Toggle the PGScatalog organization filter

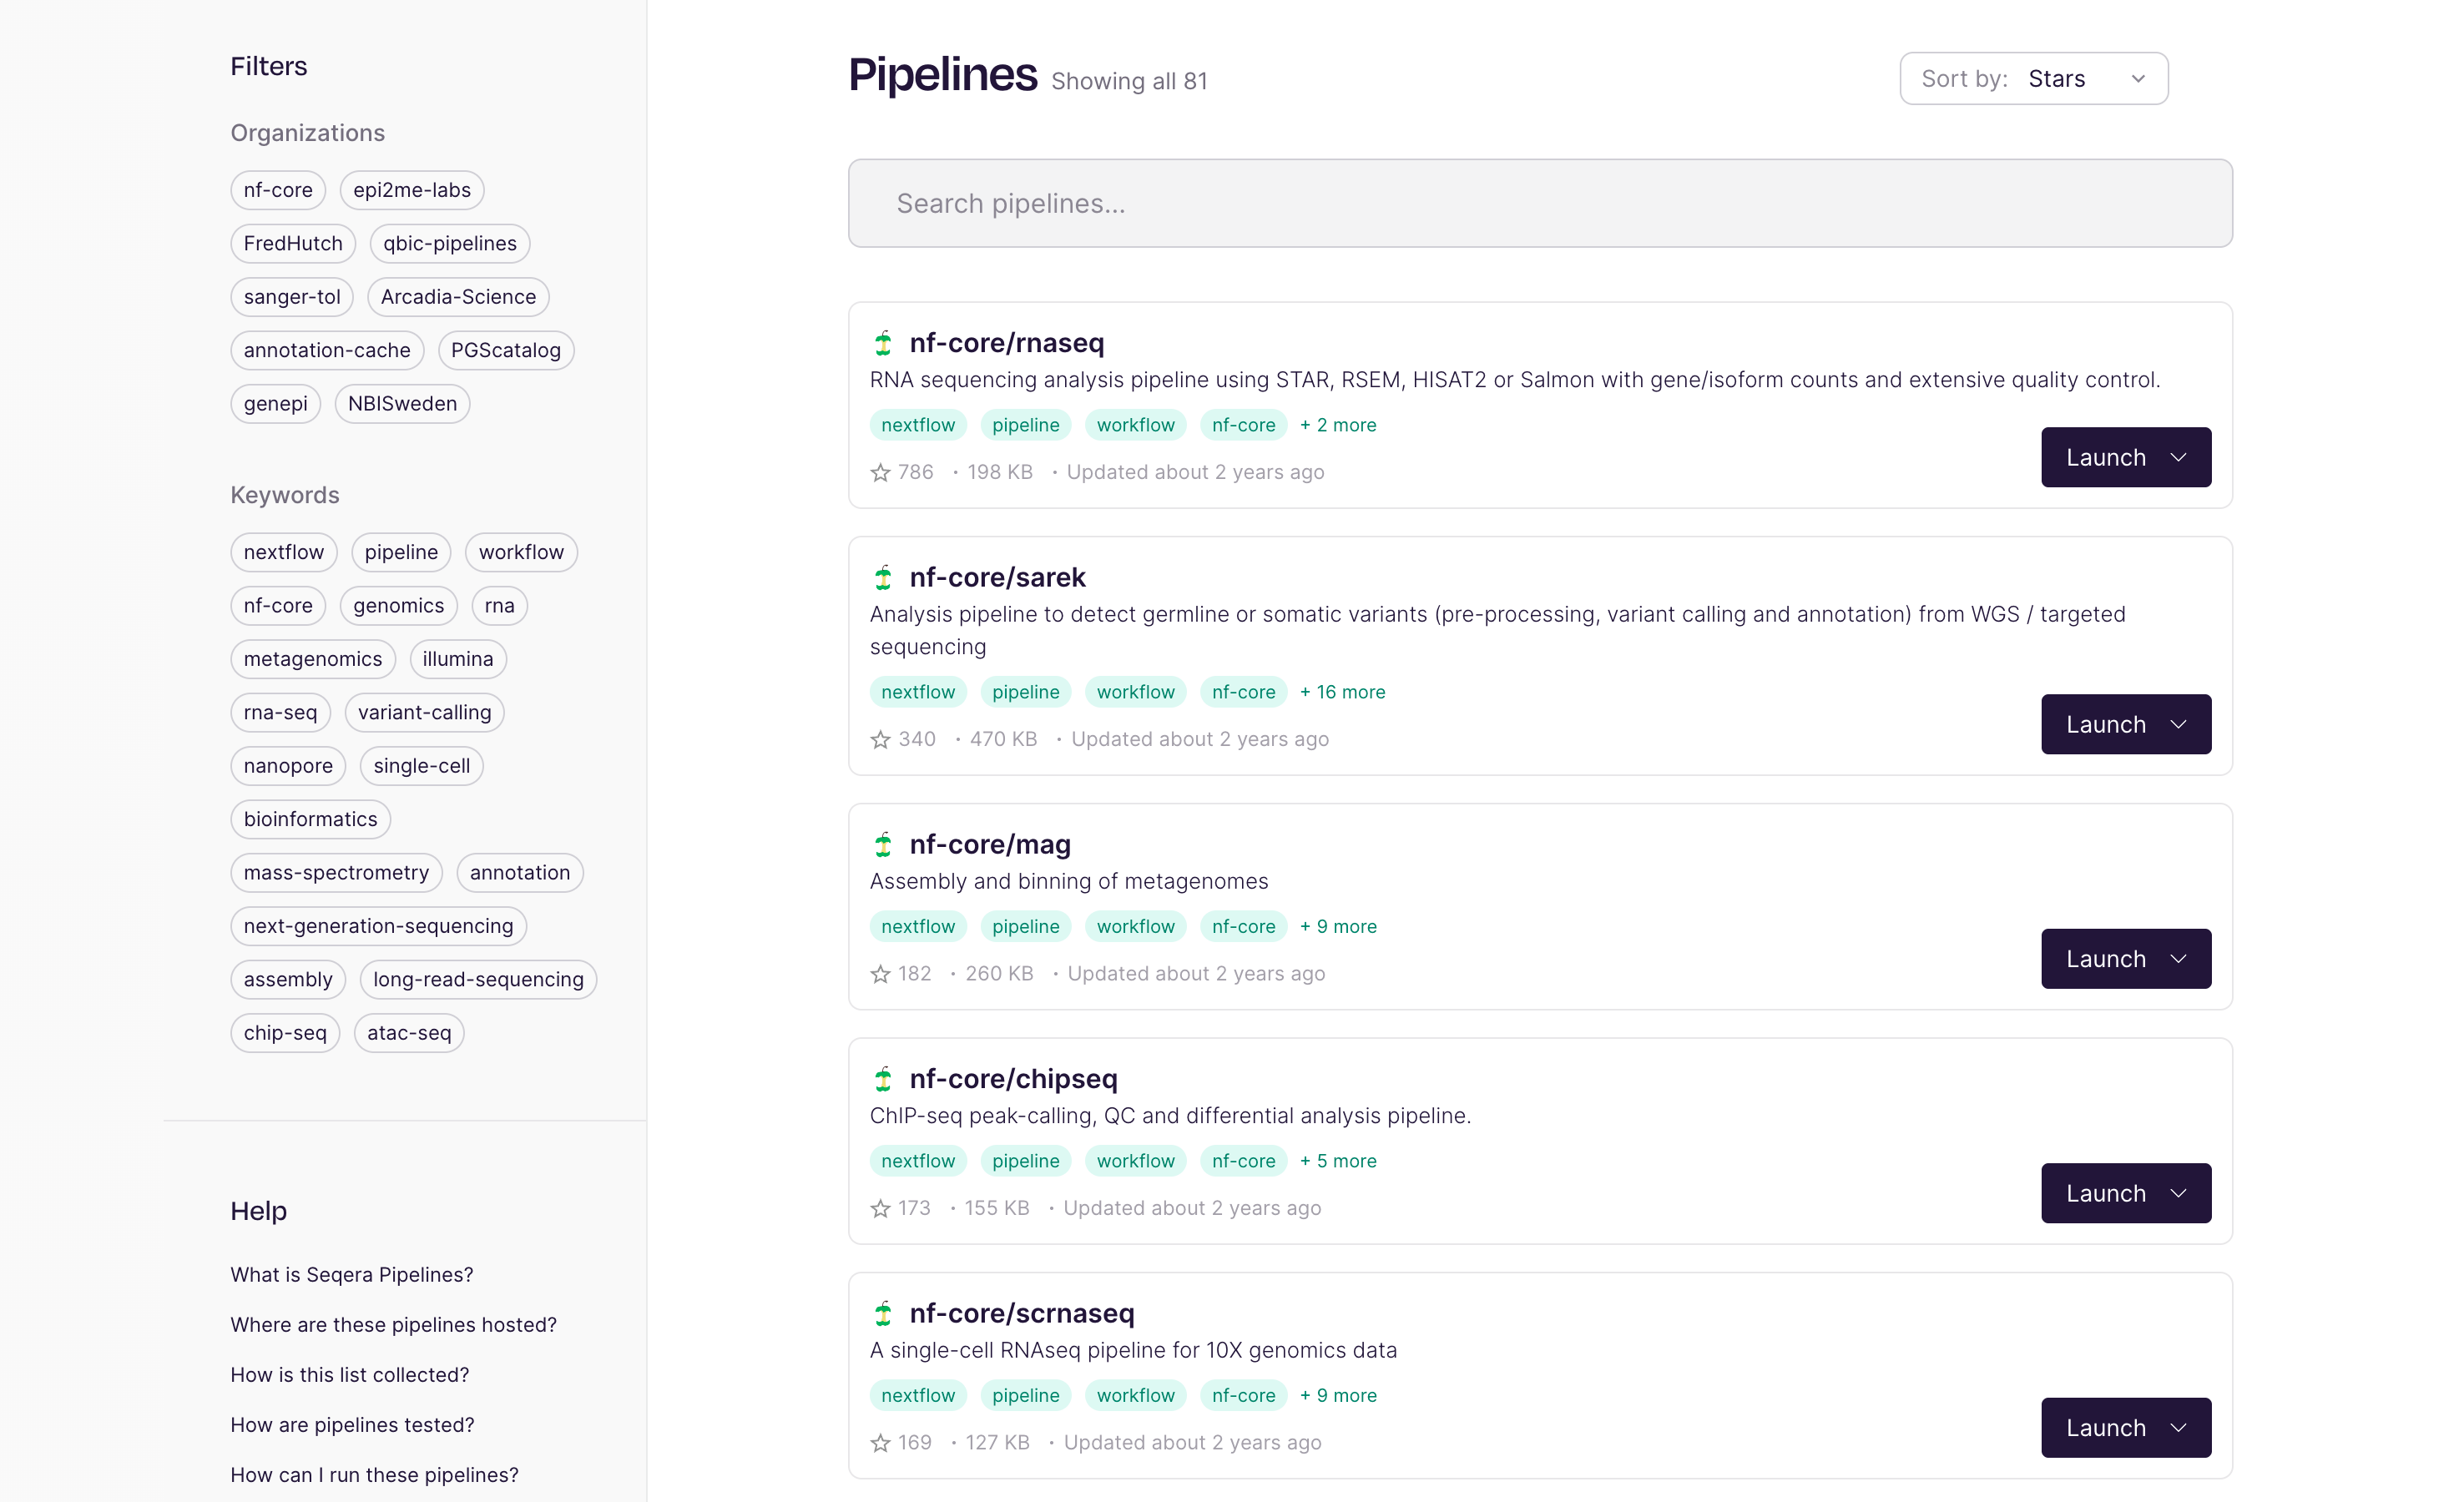[x=506, y=350]
